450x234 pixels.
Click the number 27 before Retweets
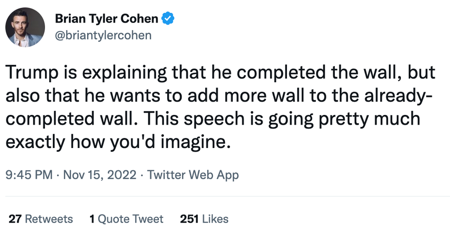click(15, 219)
